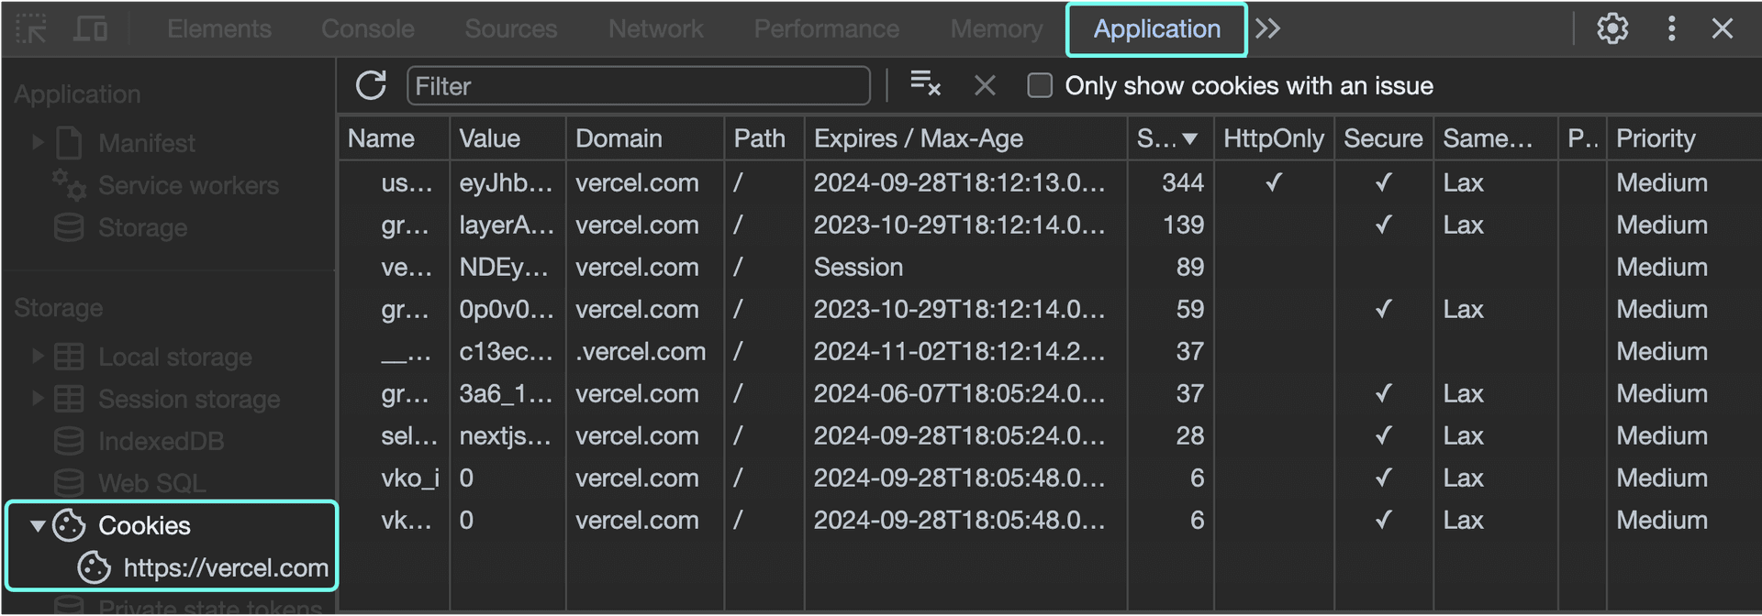Image resolution: width=1762 pixels, height=616 pixels.
Task: Close the DevTools panel
Action: [1723, 29]
